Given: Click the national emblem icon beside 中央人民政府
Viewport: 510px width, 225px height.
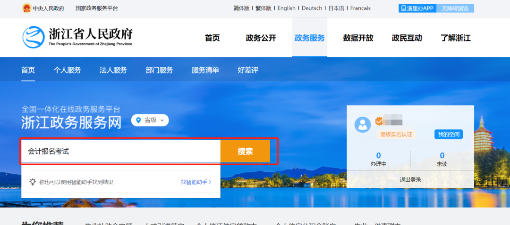Looking at the screenshot, I should (26, 8).
